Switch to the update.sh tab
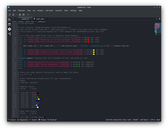 tap(25, 19)
